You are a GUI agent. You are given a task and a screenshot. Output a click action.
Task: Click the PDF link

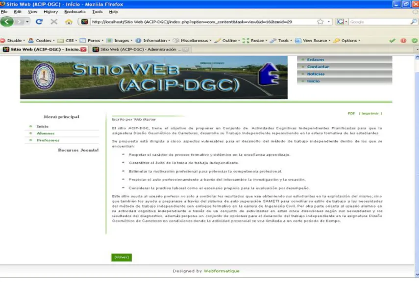(x=351, y=114)
